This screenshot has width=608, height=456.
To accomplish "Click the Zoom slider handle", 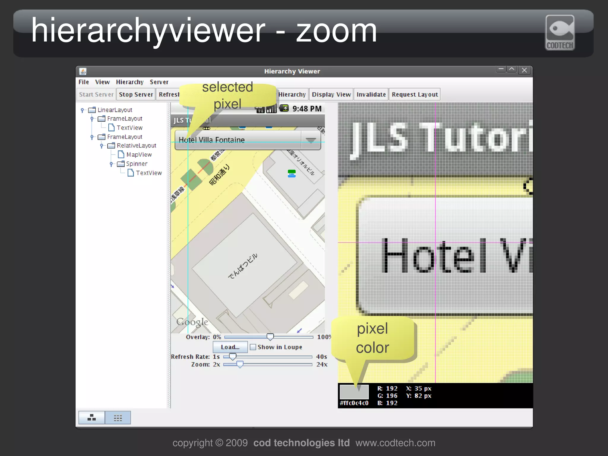I will click(240, 364).
